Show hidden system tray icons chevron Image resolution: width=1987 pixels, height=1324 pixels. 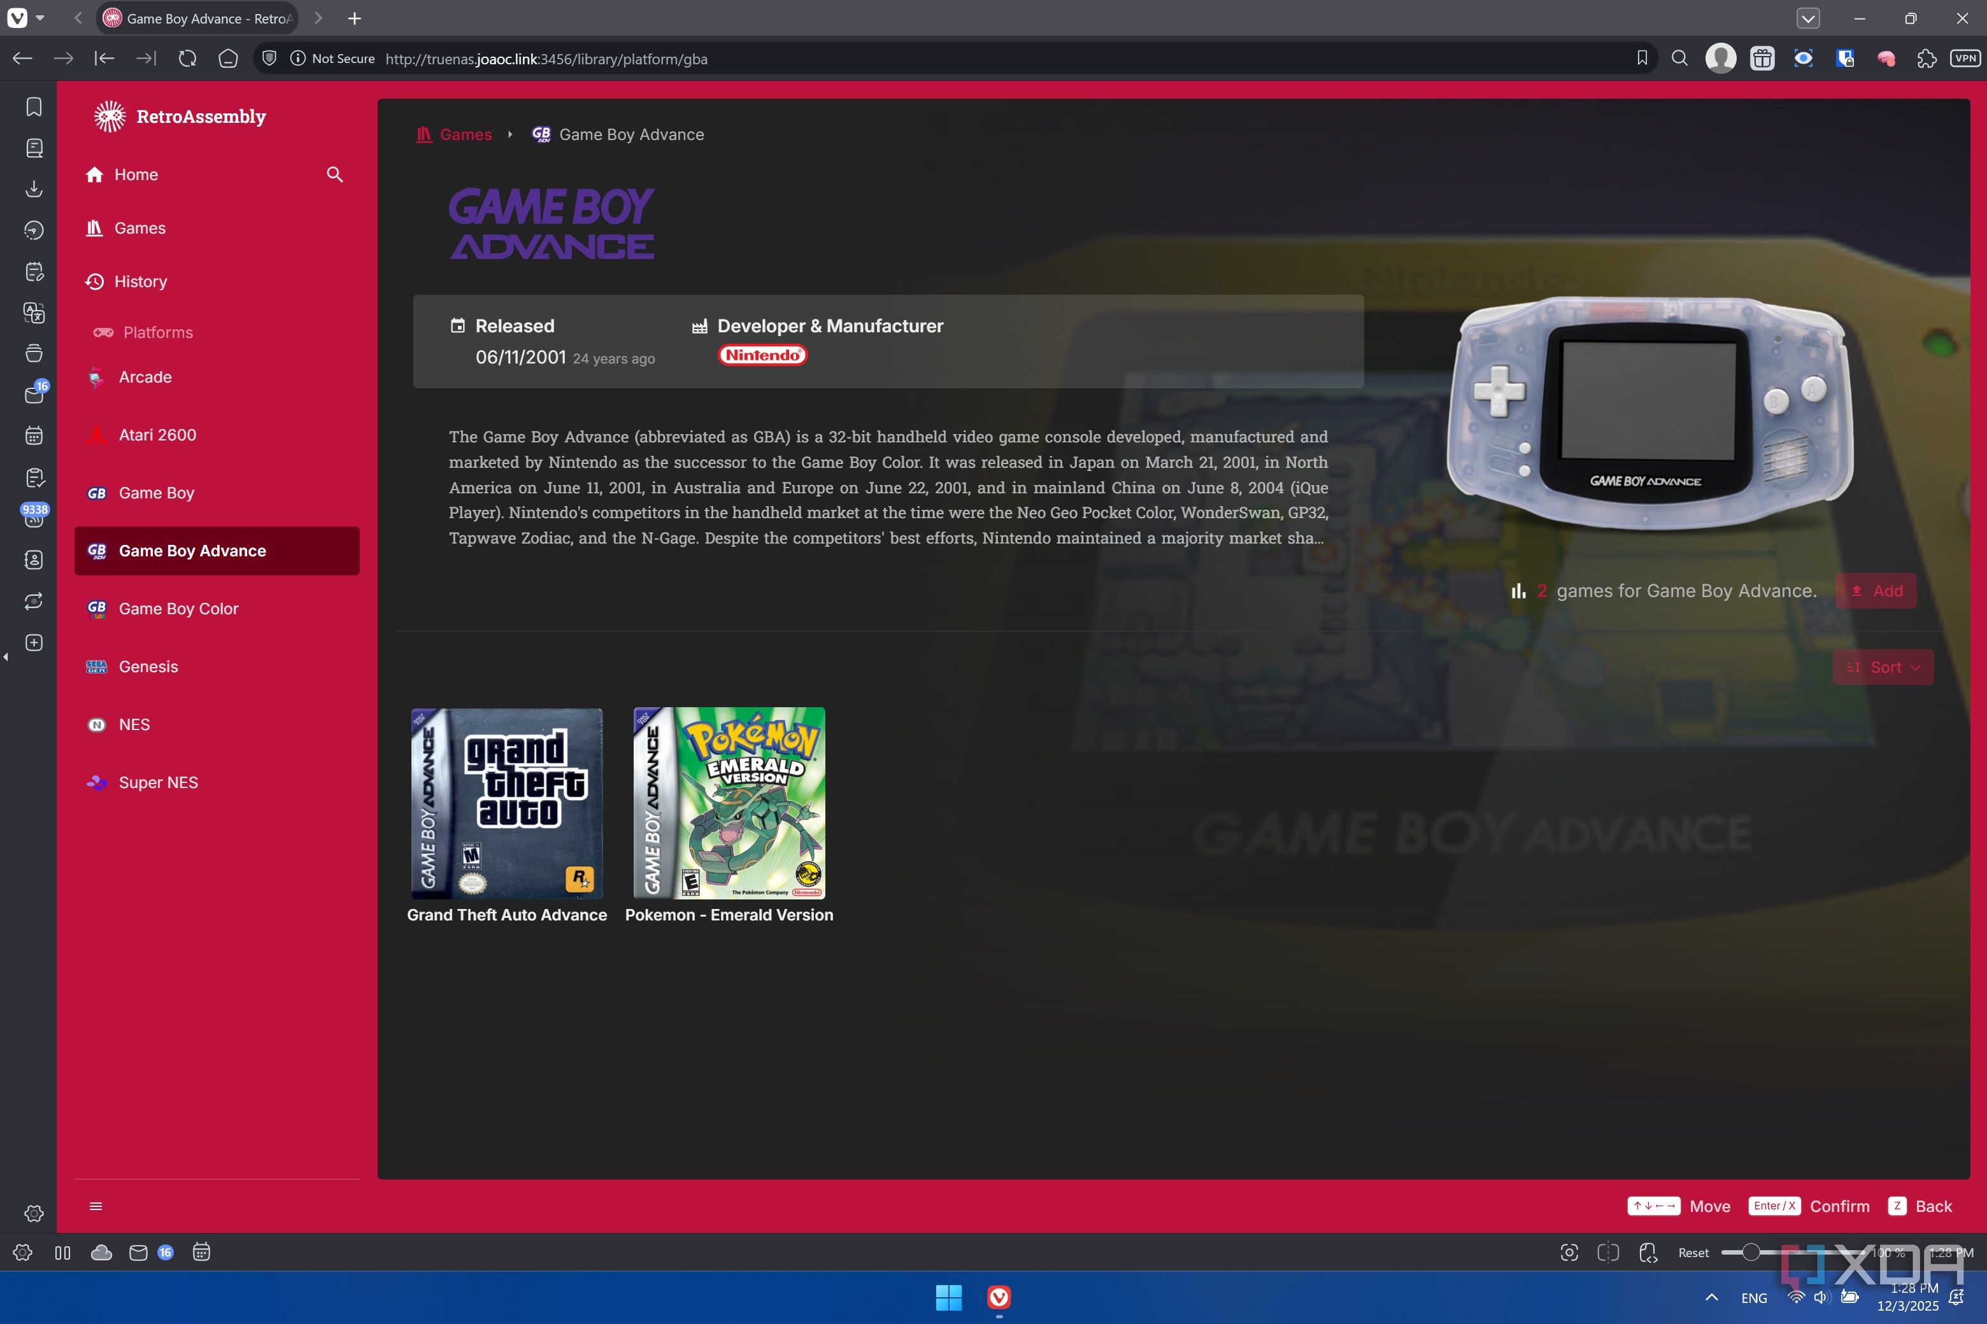[x=1712, y=1297]
